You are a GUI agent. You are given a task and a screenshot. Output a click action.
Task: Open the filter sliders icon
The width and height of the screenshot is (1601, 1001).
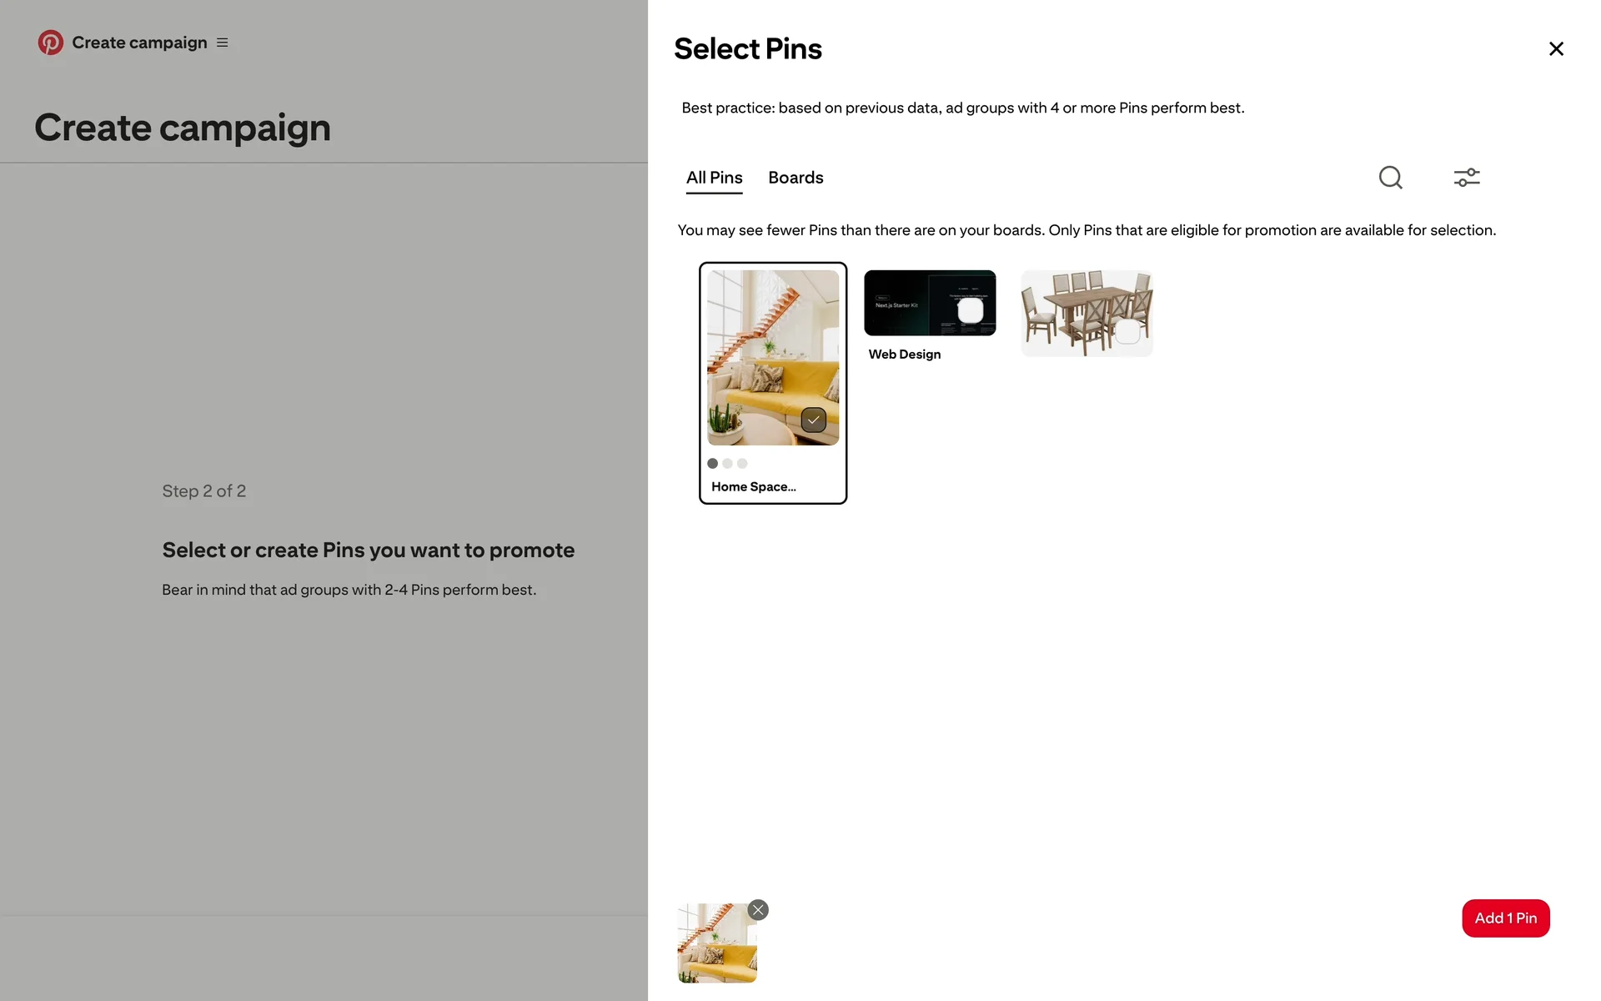point(1467,178)
